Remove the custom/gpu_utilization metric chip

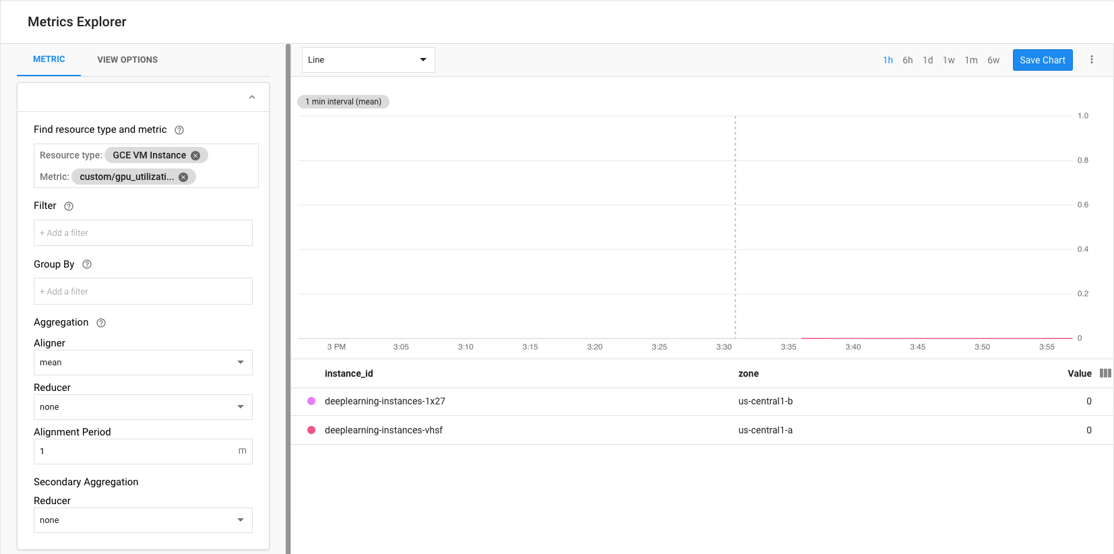point(183,177)
